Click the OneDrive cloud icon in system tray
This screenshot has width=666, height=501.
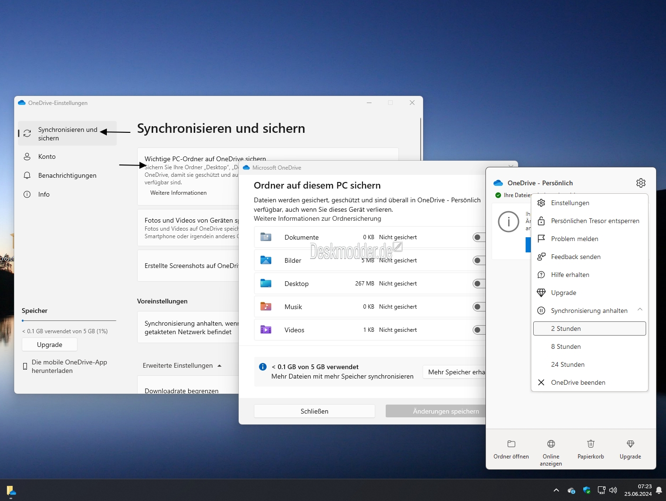[571, 491]
